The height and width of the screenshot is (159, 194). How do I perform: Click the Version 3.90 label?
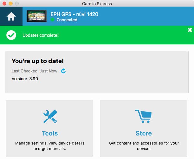[x=25, y=79]
